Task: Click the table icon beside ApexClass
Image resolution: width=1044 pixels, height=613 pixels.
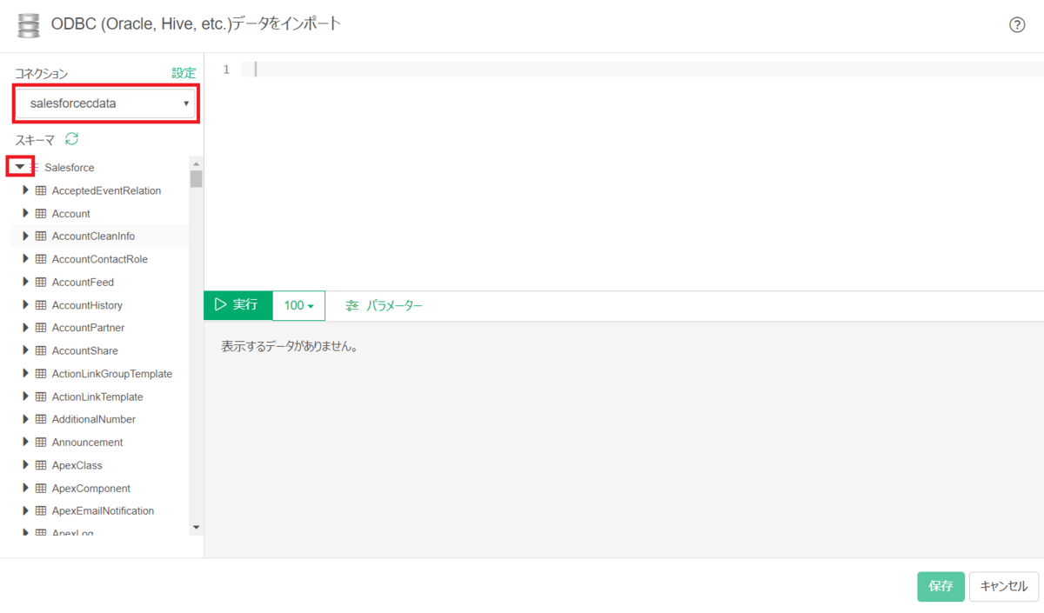Action: point(41,465)
